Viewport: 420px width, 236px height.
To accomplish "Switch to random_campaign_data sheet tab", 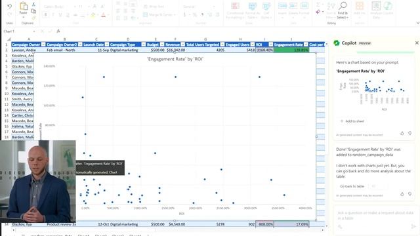I will (51, 235).
